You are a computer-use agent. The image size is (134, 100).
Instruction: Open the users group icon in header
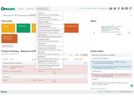111,9
